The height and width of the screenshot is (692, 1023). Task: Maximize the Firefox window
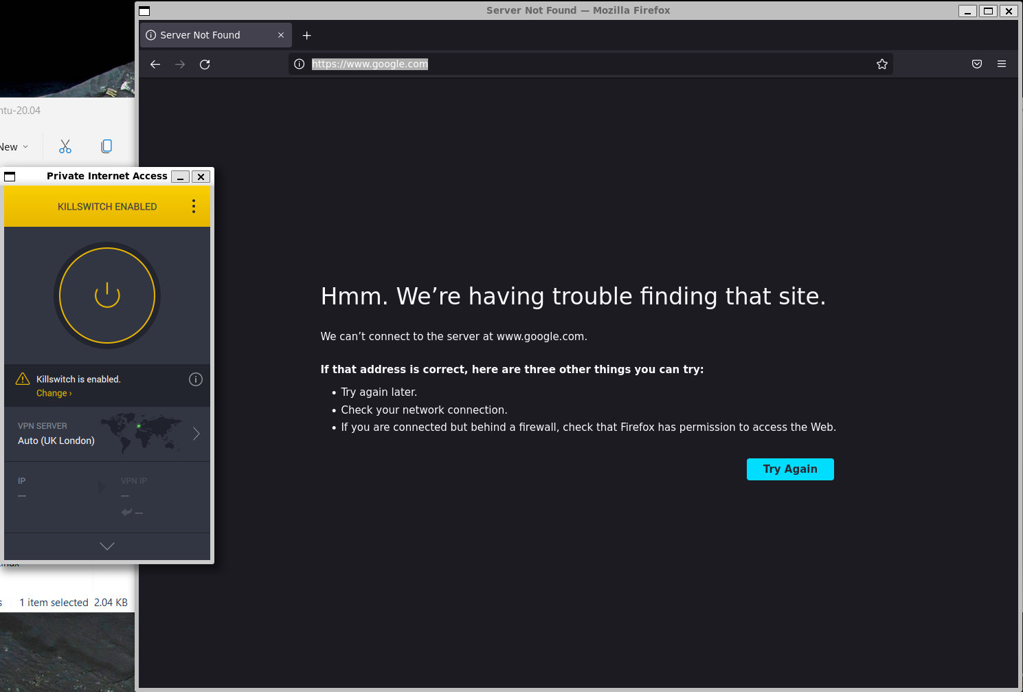tap(988, 10)
